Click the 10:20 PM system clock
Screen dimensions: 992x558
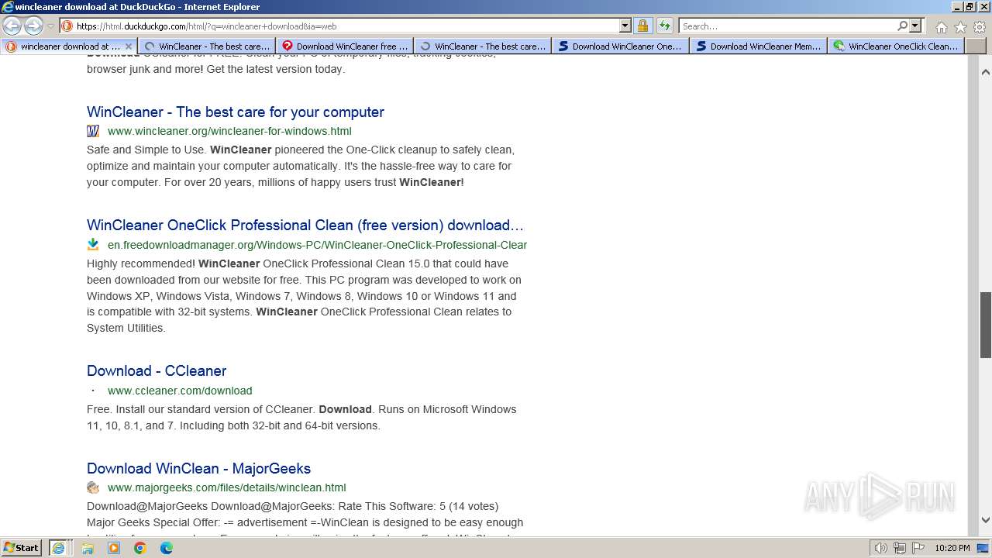click(952, 548)
